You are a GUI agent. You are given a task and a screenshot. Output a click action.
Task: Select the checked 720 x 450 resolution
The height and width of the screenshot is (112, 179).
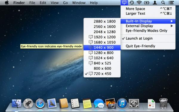coord(102,74)
